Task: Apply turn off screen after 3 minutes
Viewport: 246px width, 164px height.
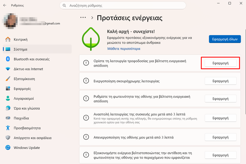Action: click(220, 137)
